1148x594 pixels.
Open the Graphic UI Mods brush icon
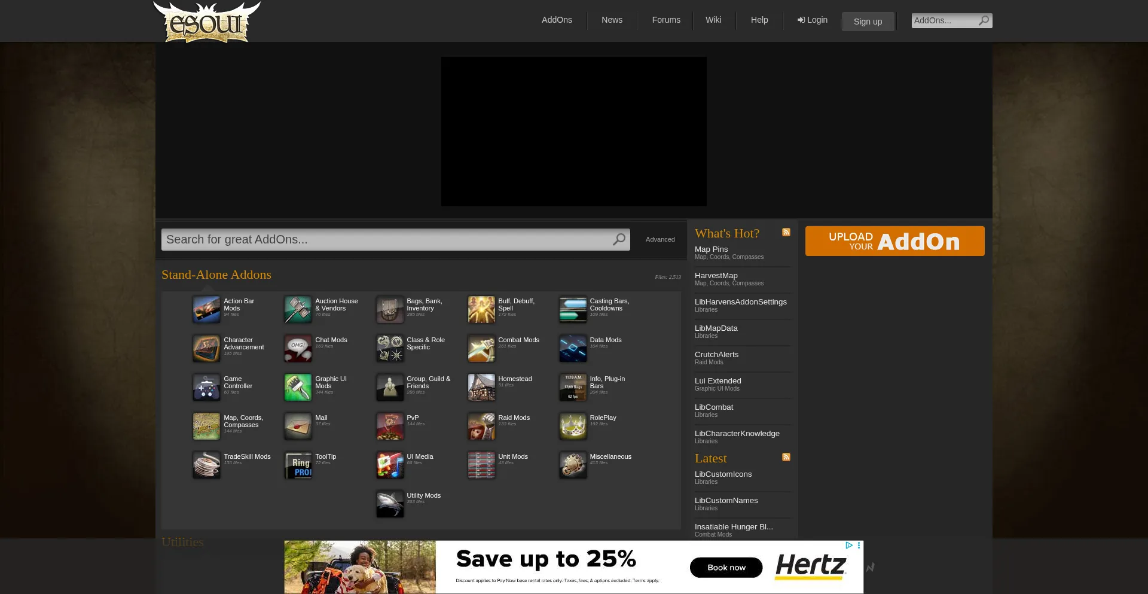[298, 387]
